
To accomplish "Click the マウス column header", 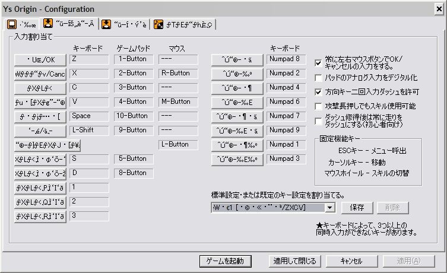I will 177,49.
